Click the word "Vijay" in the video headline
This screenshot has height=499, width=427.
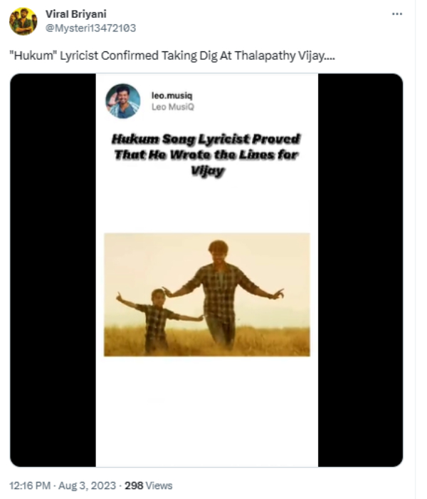(x=206, y=171)
